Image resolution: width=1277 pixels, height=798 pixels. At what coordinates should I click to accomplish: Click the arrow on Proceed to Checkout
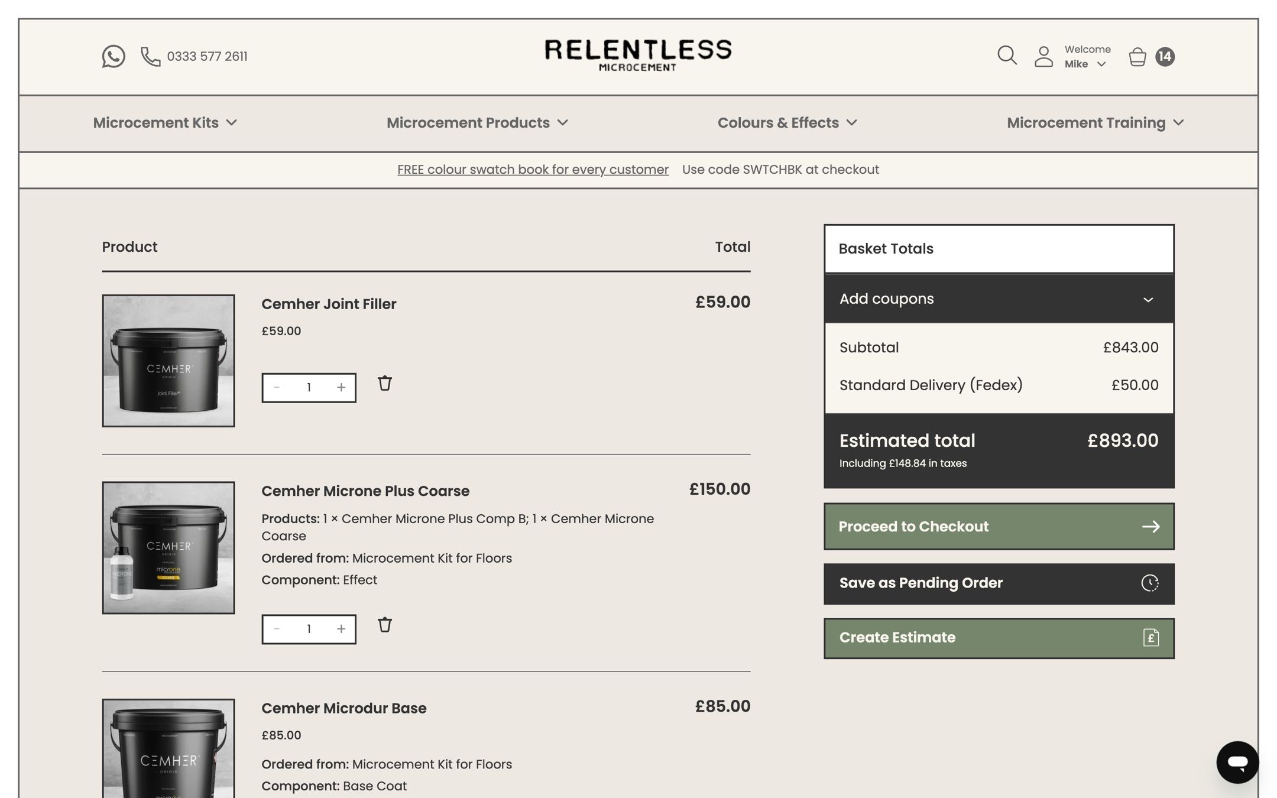point(1150,526)
